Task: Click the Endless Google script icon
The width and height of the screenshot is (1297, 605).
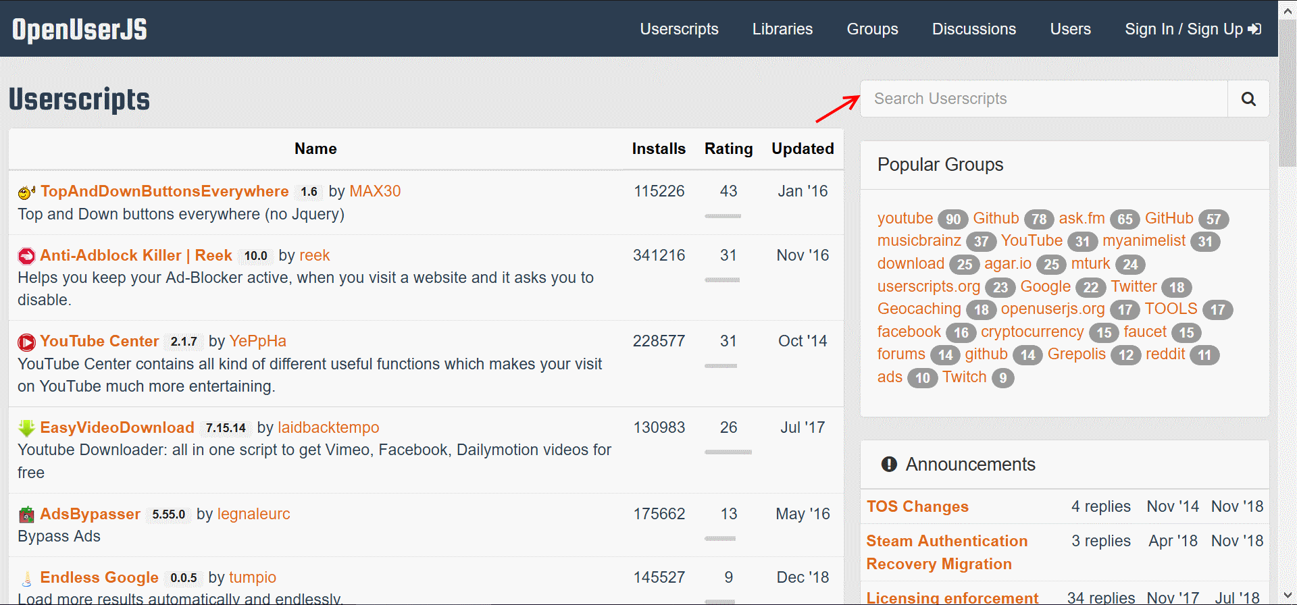Action: (26, 579)
